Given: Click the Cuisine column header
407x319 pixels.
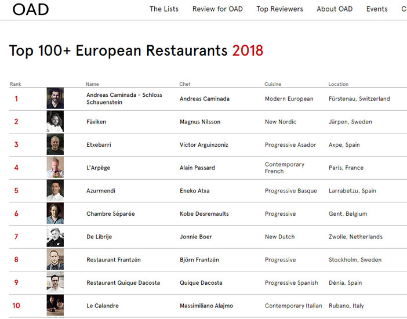Looking at the screenshot, I should 273,84.
